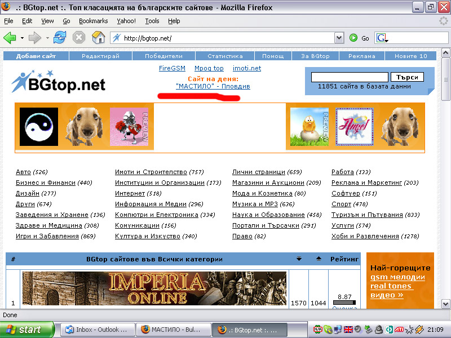Switch to the Статистика tab
Viewport: 451px width, 338px height.
225,56
